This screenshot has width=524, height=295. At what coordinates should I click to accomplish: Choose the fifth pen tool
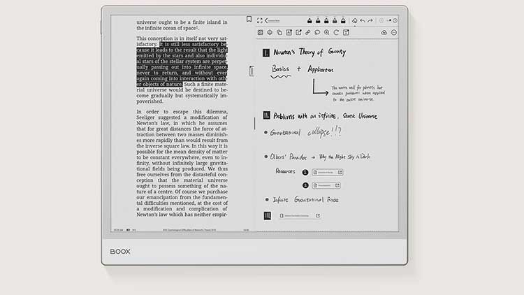(x=343, y=21)
